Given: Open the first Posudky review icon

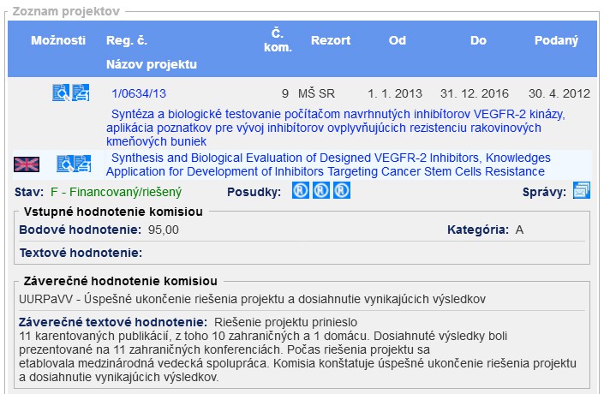Looking at the screenshot, I should pos(301,190).
